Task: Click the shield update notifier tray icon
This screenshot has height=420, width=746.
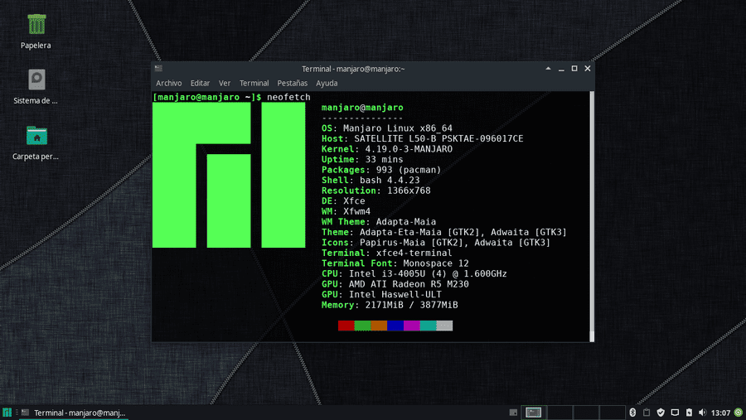Action: (x=661, y=413)
